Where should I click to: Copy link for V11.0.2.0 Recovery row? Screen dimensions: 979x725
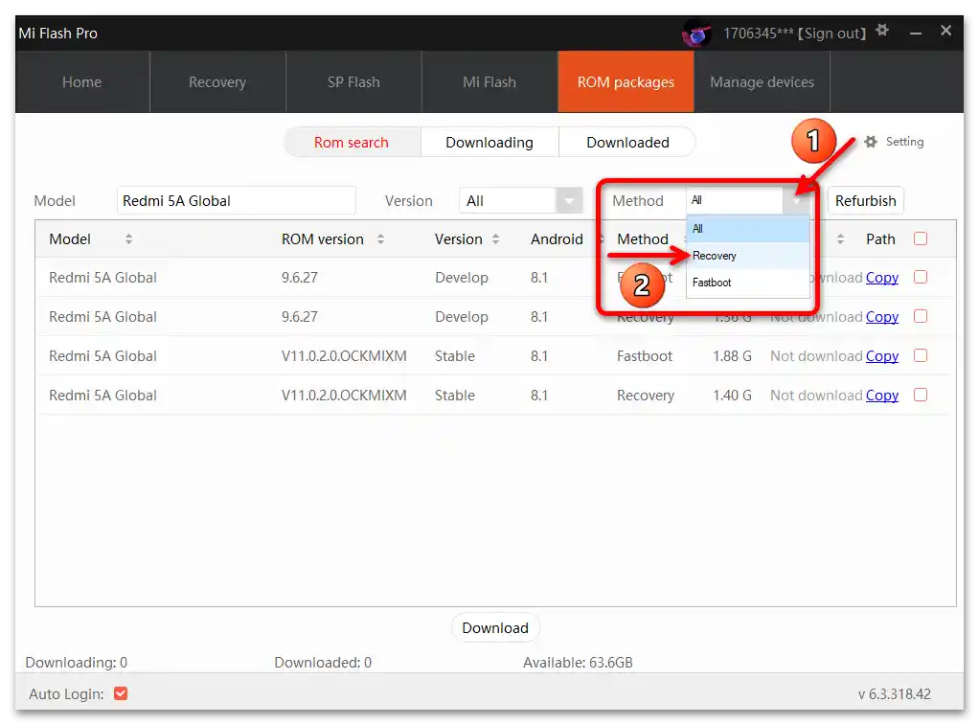[x=881, y=396]
